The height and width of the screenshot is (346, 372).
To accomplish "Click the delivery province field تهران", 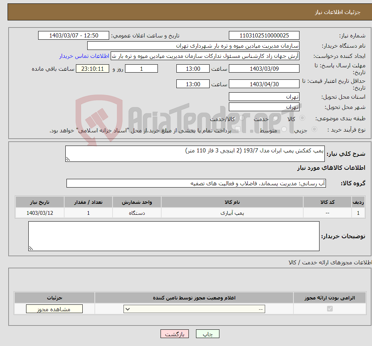I will tap(264, 97).
